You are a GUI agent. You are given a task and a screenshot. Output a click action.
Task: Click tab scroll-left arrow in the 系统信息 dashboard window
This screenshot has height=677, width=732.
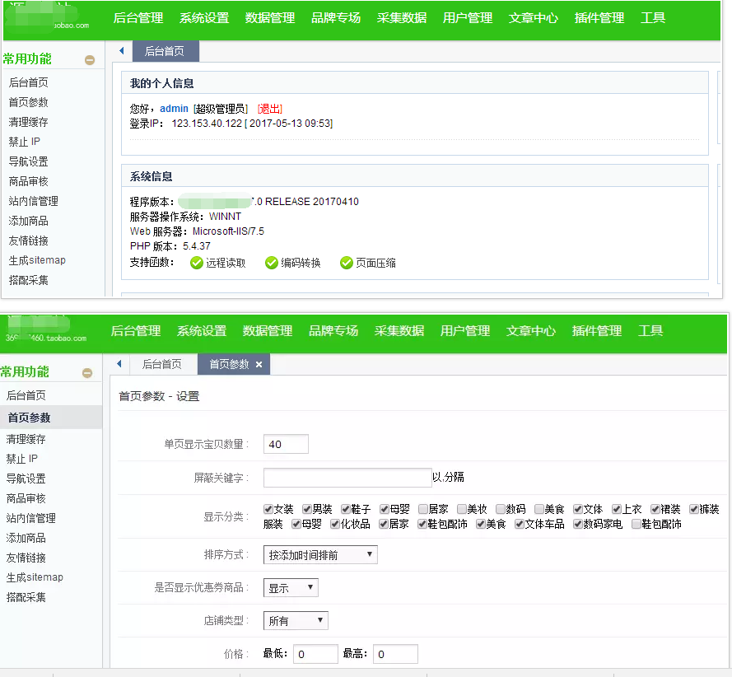coord(121,51)
